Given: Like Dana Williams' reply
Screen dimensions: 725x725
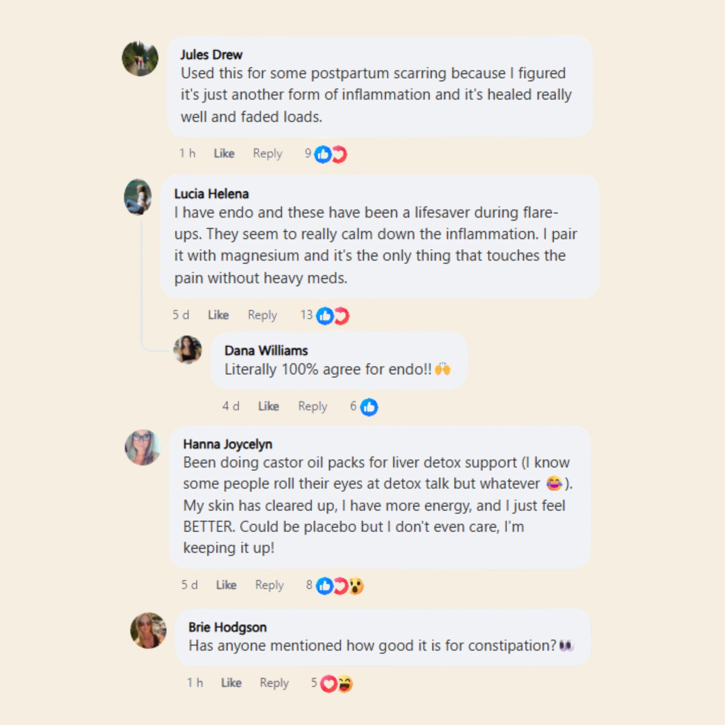Looking at the screenshot, I should coord(268,406).
